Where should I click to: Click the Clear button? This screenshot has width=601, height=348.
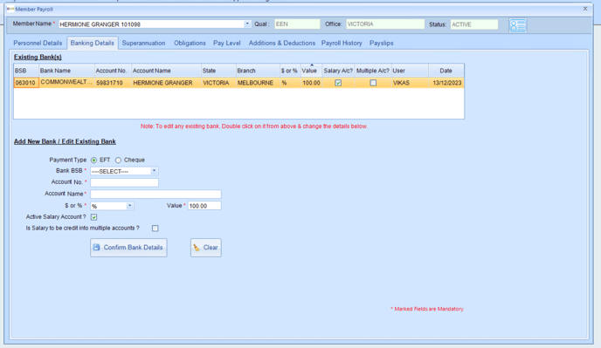[206, 248]
